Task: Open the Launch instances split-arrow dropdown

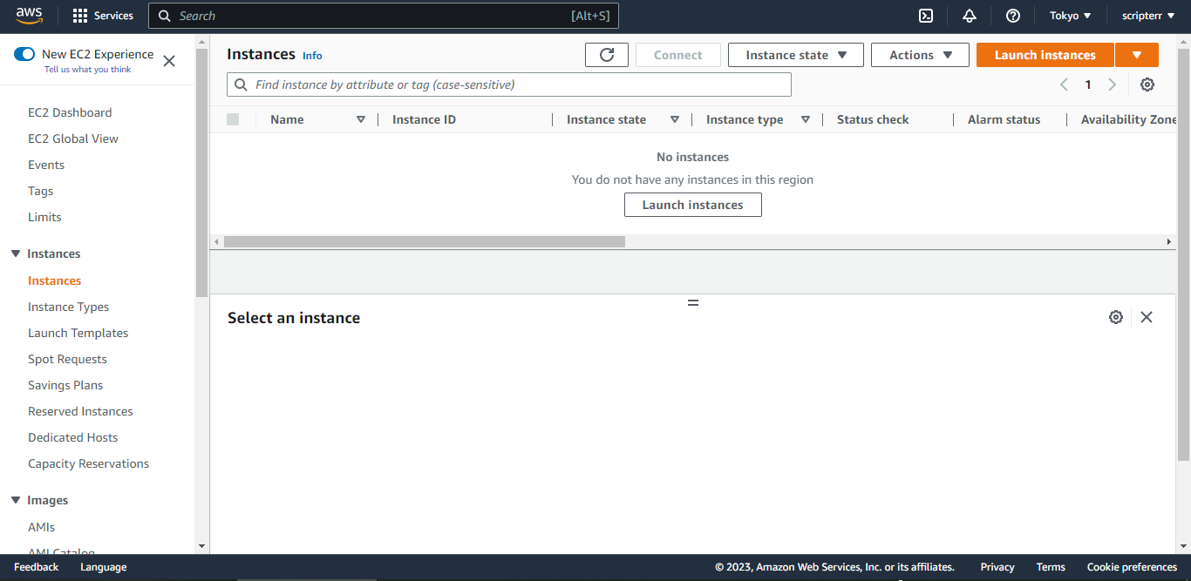Action: pyautogui.click(x=1137, y=55)
